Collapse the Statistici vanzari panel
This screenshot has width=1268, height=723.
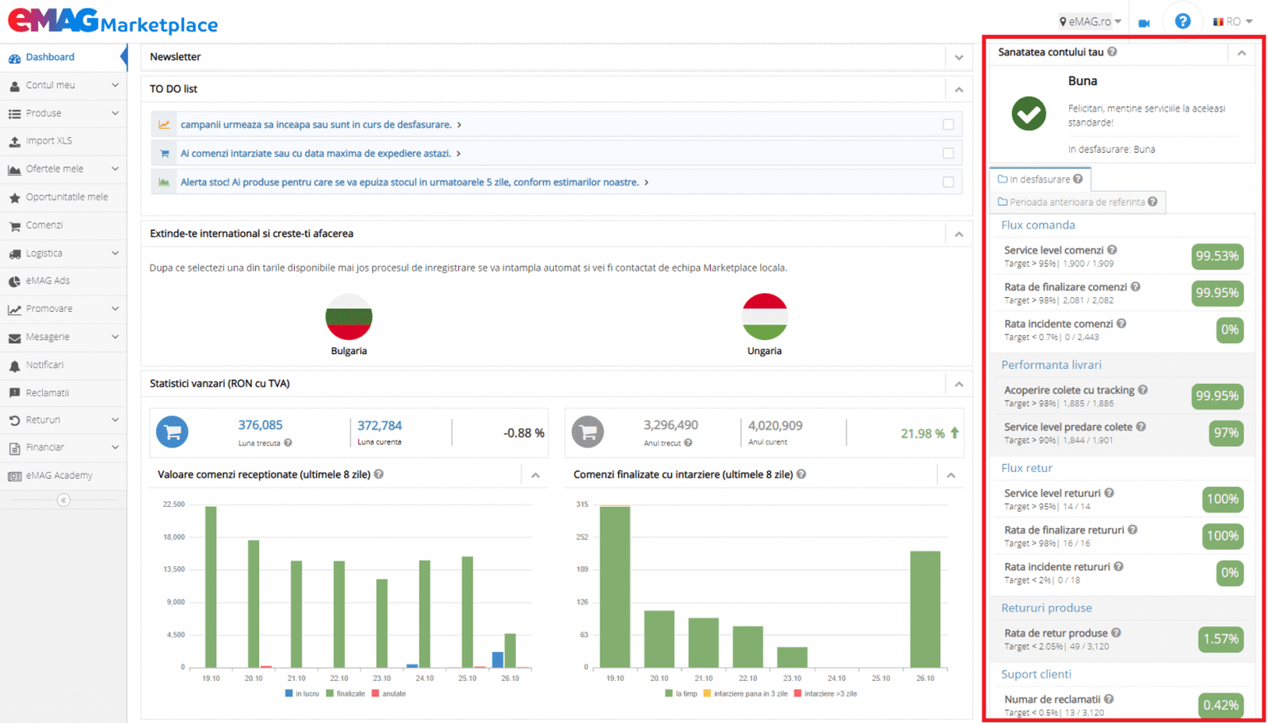click(x=959, y=384)
